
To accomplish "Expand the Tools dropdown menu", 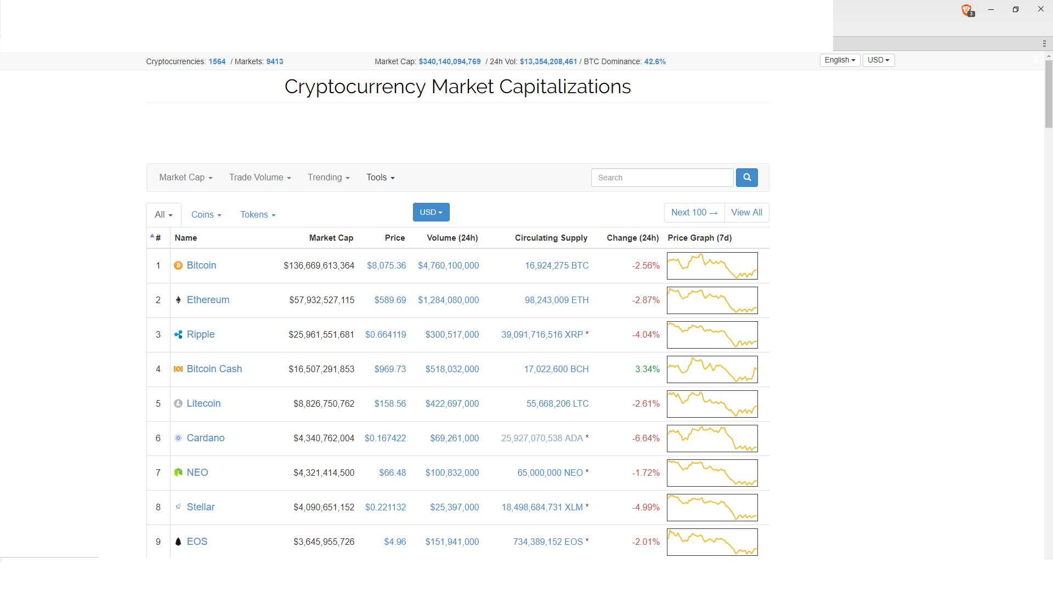I will 381,178.
